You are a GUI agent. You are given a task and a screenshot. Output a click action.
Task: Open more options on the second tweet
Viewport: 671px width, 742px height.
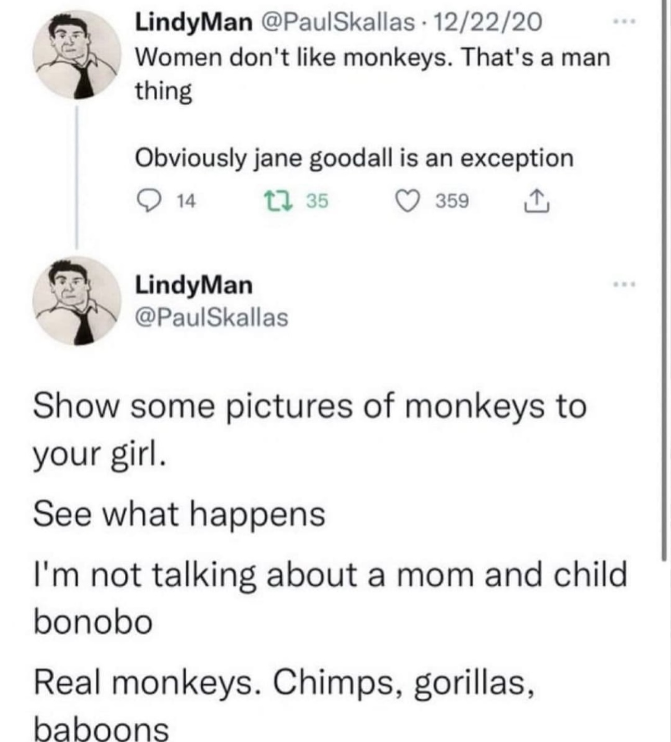pyautogui.click(x=624, y=285)
